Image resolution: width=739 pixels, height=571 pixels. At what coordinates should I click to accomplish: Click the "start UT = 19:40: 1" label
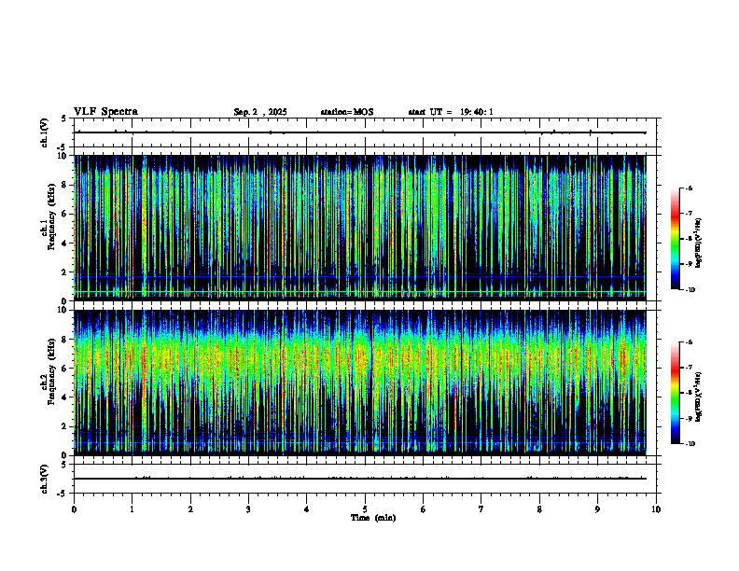[x=451, y=112]
